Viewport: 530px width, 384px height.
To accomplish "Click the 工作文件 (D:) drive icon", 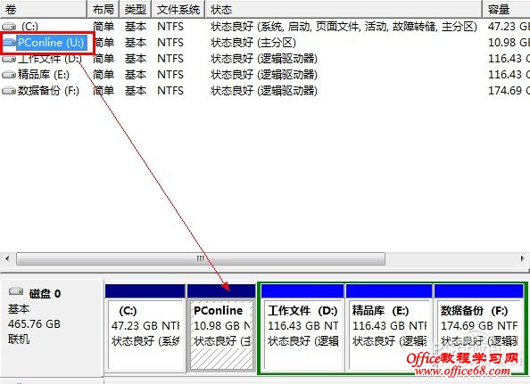I will click(9, 59).
